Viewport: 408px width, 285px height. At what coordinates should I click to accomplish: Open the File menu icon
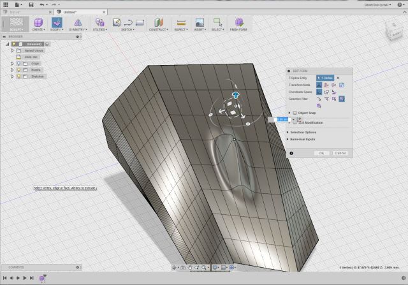tap(18, 4)
